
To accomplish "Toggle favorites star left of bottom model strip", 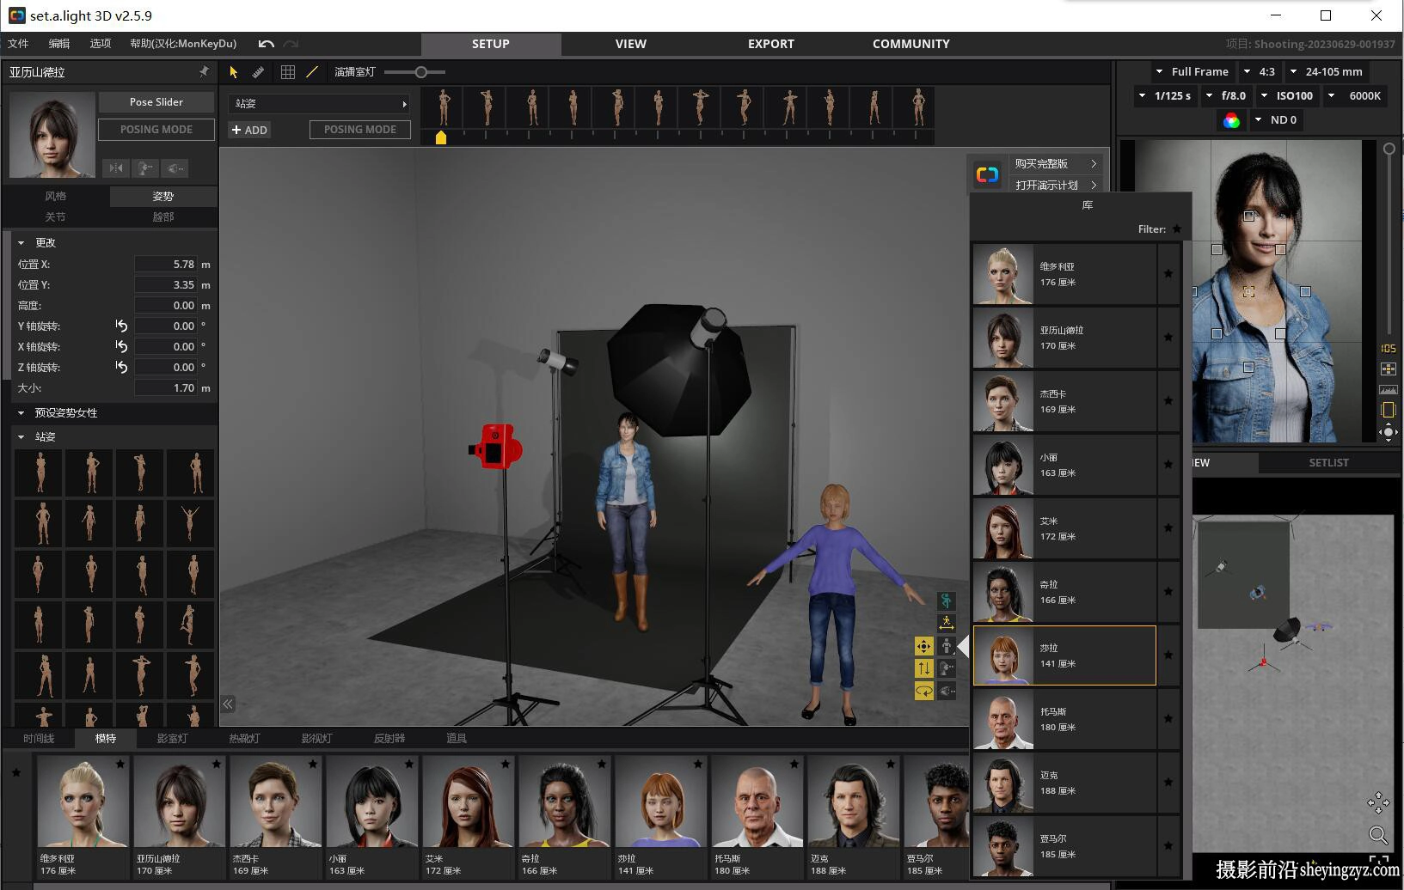I will click(16, 773).
